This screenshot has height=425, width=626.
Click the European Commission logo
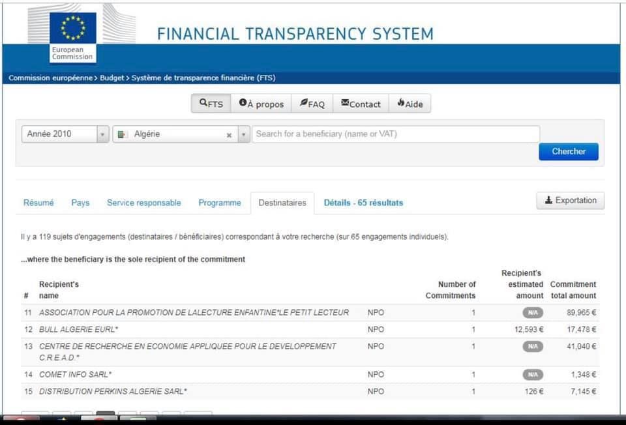72,36
